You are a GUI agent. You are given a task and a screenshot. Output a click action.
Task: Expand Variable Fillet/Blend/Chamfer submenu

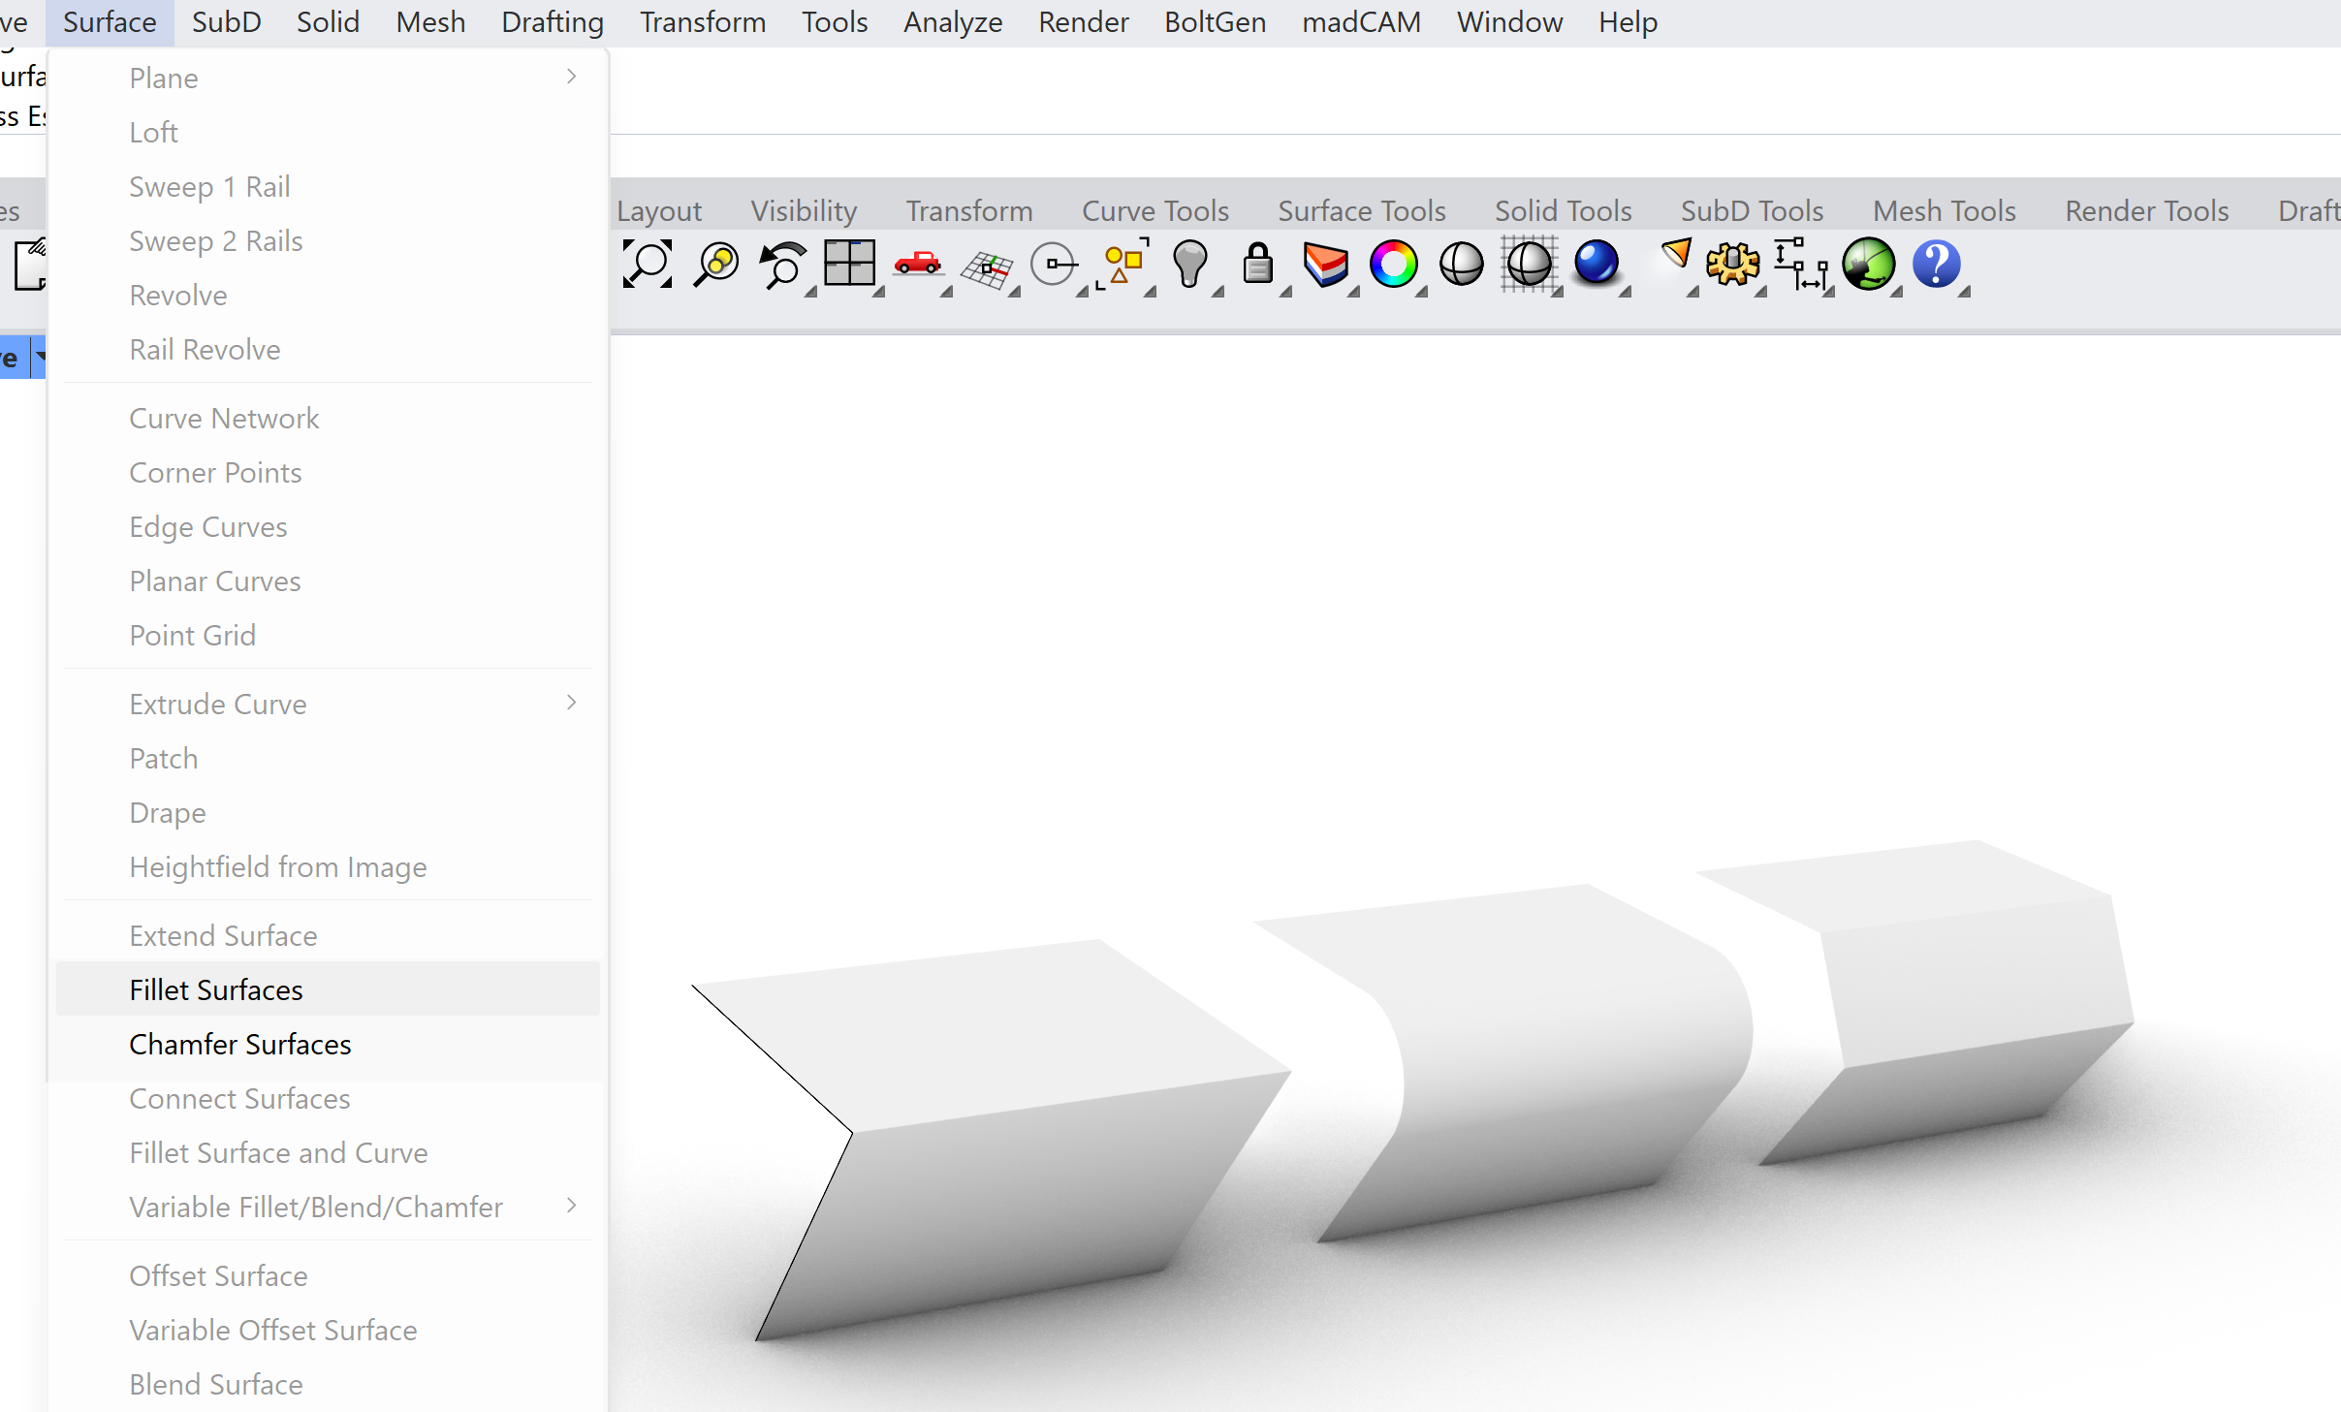click(x=571, y=1207)
